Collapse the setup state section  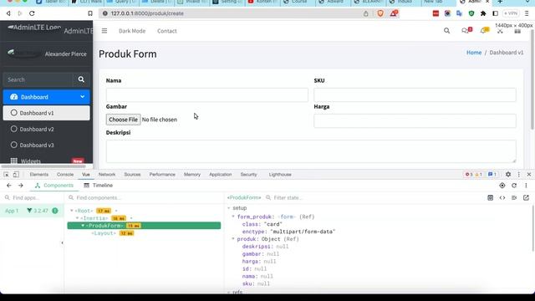coord(228,208)
